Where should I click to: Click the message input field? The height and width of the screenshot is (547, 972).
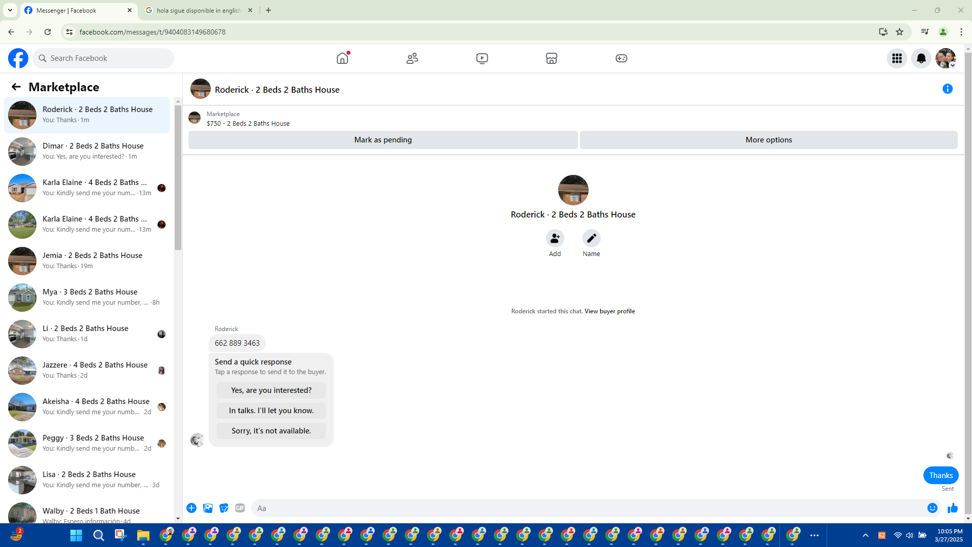(588, 508)
